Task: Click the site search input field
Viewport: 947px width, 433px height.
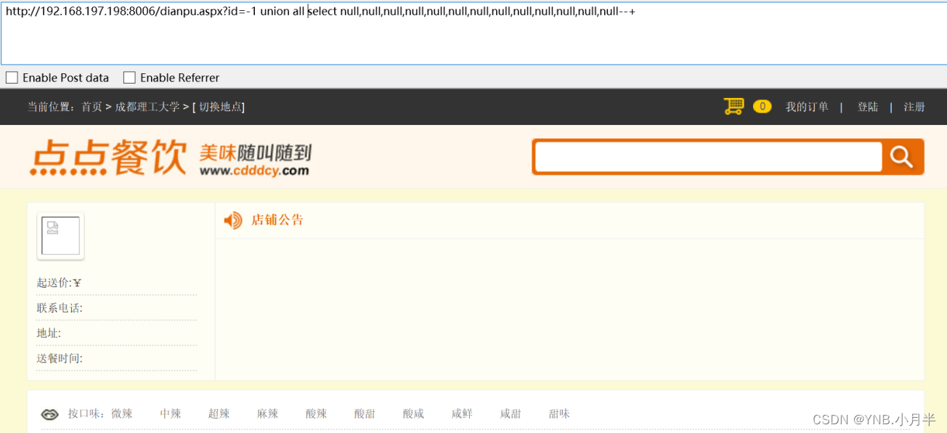Action: (x=708, y=157)
